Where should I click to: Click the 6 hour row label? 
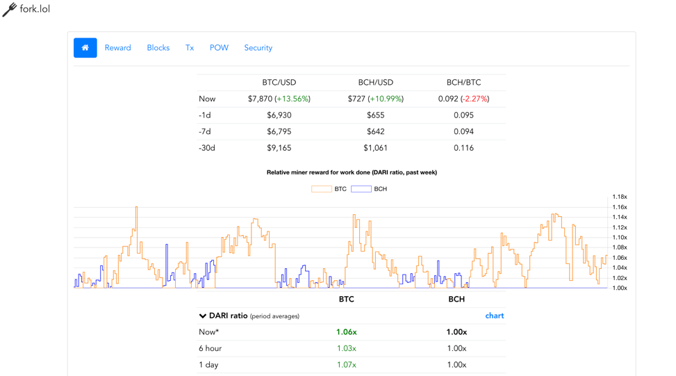pos(211,348)
